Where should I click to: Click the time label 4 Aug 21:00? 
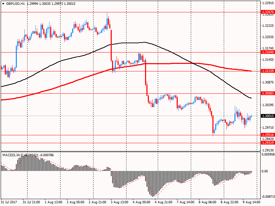tap(163, 202)
